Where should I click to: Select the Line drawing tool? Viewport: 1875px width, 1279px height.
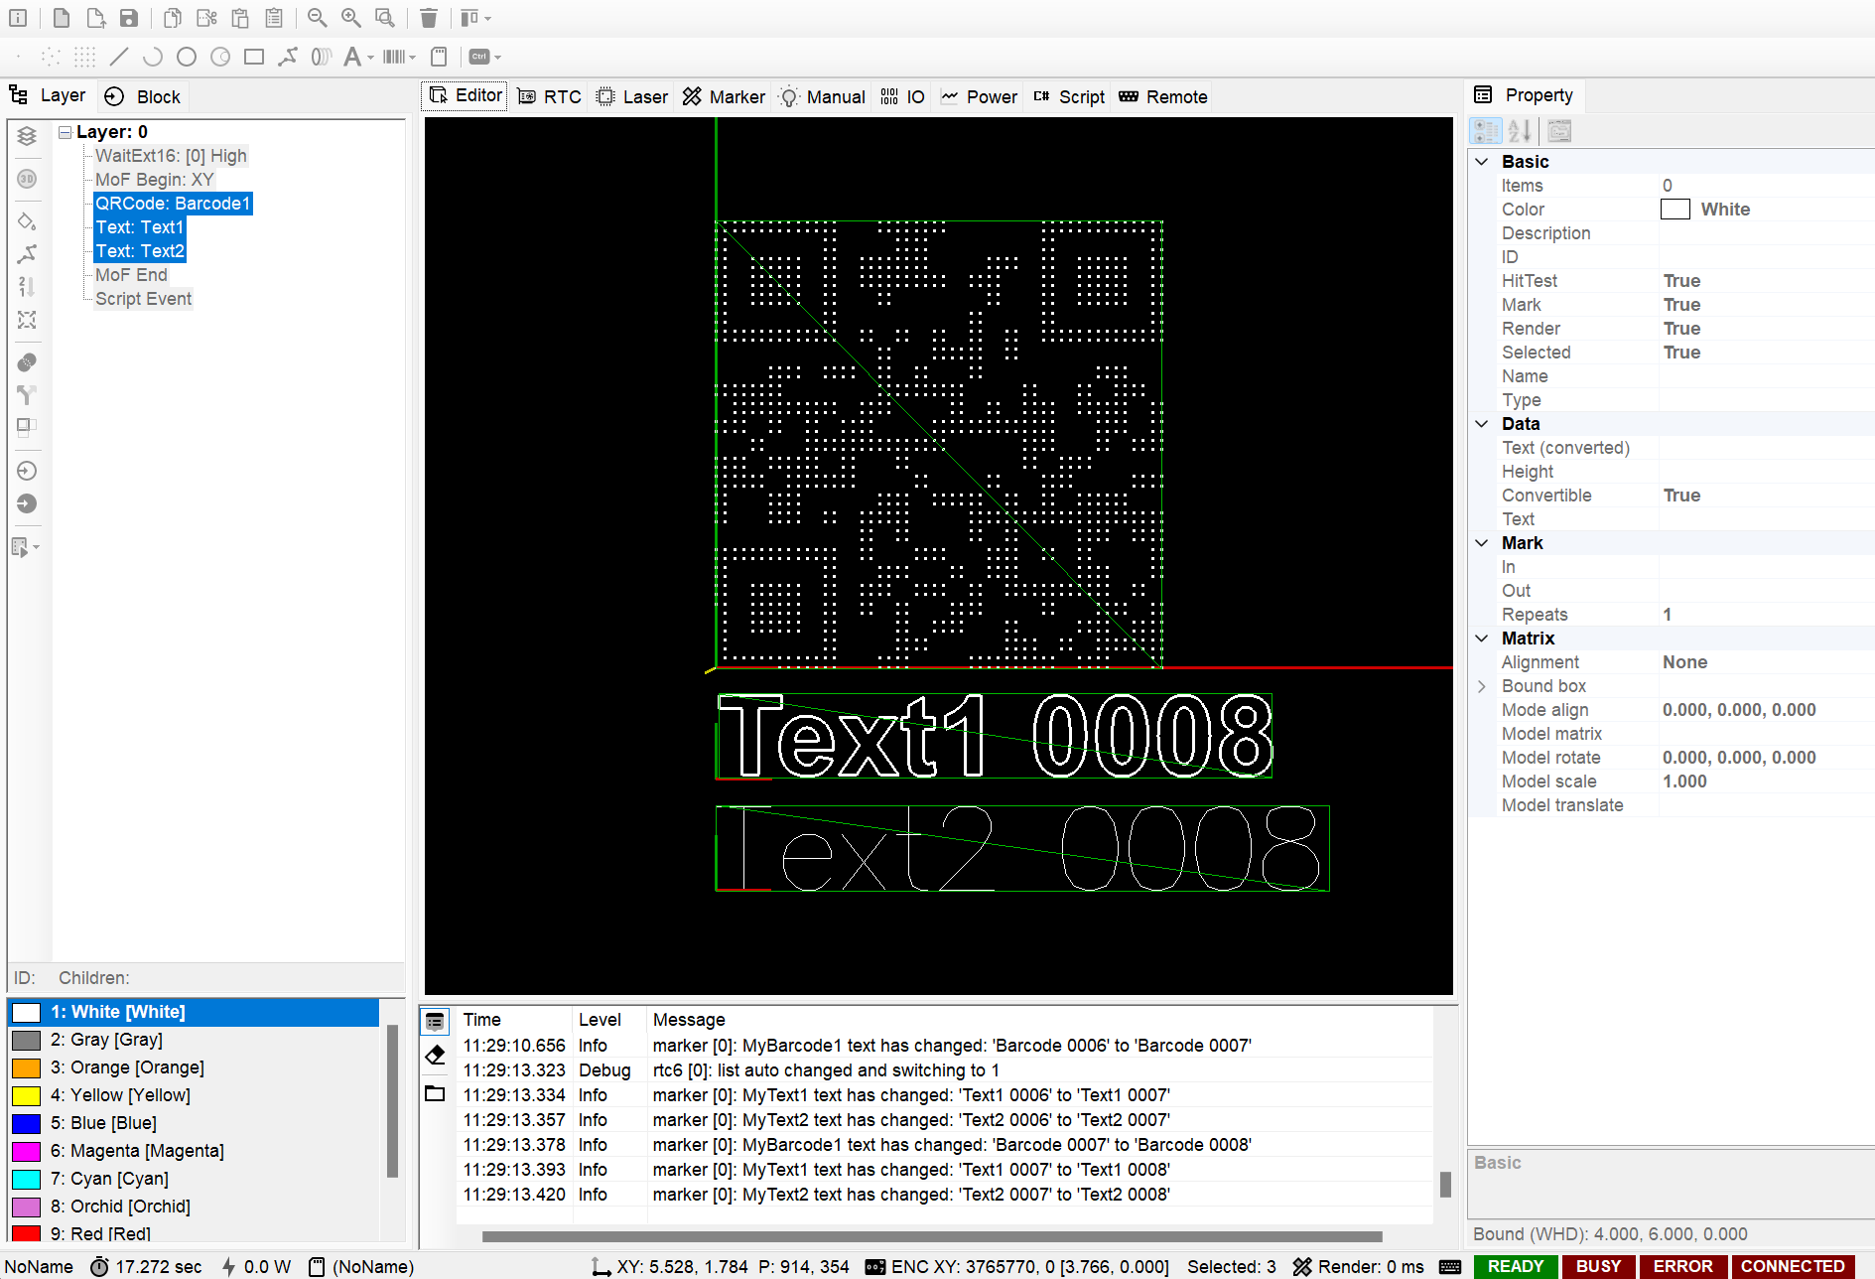tap(119, 57)
